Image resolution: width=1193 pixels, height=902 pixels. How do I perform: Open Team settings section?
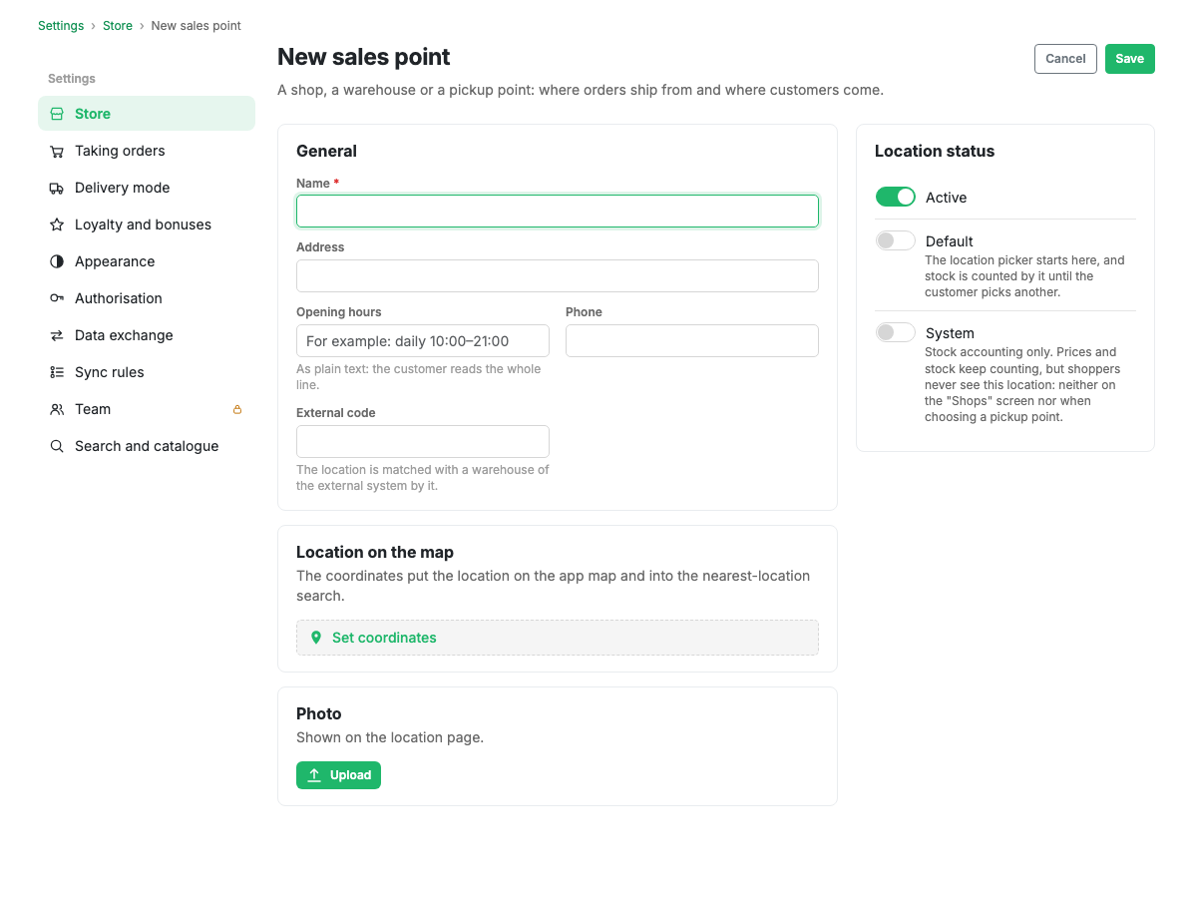(146, 409)
